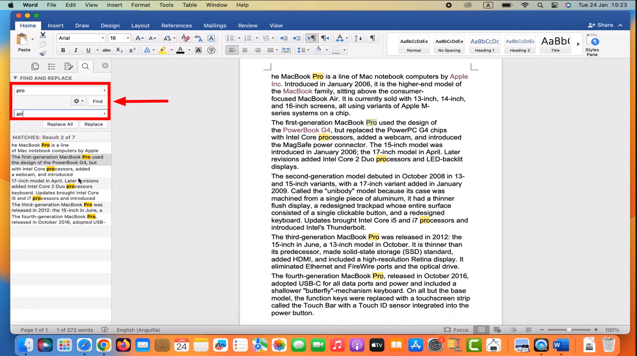Set right-to-left text direction
Viewport: 637px width, 356px height.
(x=325, y=38)
